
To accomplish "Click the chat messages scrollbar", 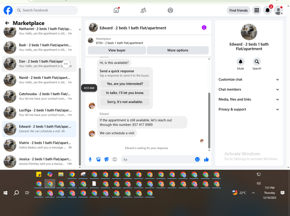I will (x=209, y=120).
